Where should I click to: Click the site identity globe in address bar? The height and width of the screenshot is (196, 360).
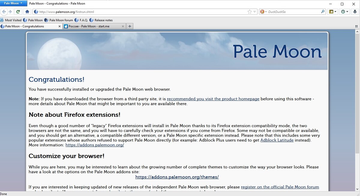pyautogui.click(x=36, y=12)
